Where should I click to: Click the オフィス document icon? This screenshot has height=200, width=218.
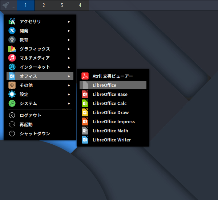(x=12, y=76)
